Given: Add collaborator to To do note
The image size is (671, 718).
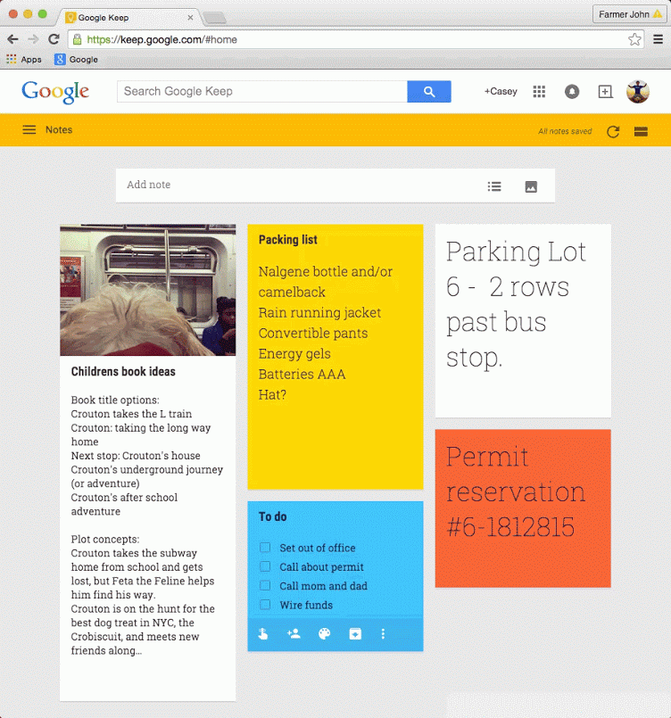Looking at the screenshot, I should coord(294,634).
